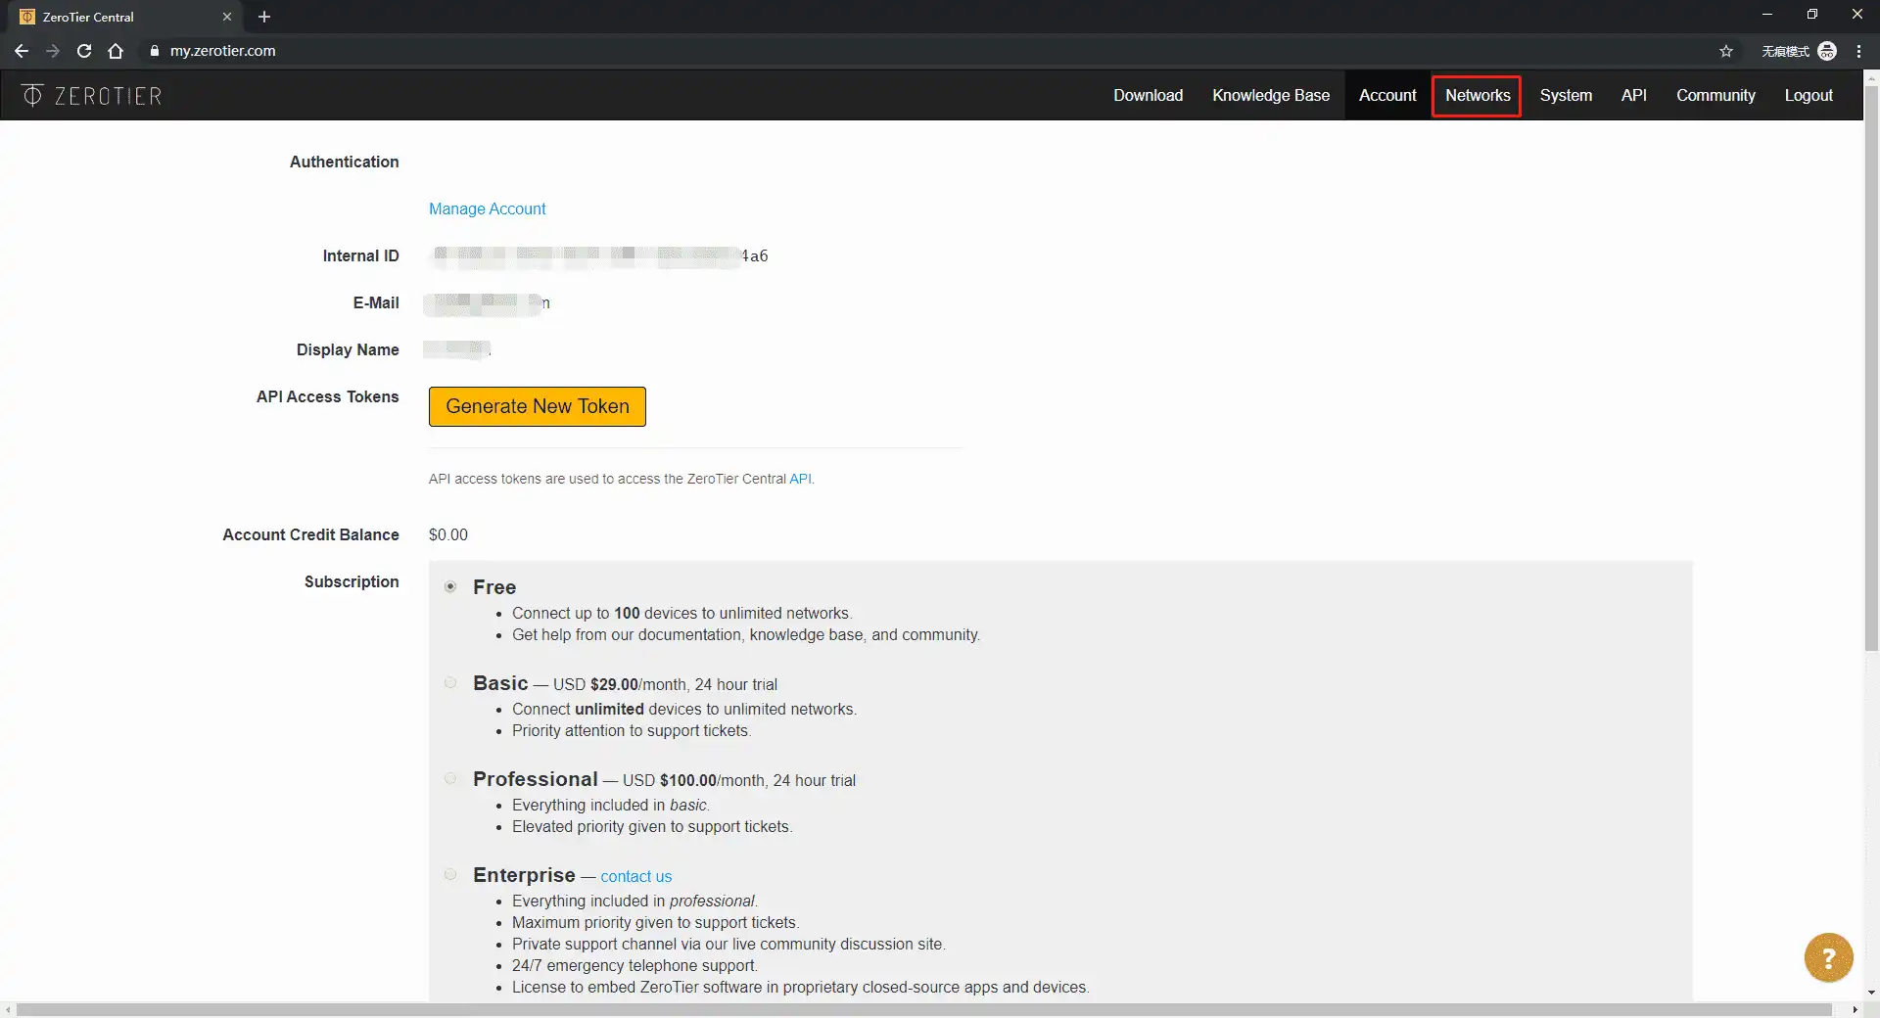Select the Free subscription plan
The image size is (1880, 1018).
pyautogui.click(x=450, y=586)
